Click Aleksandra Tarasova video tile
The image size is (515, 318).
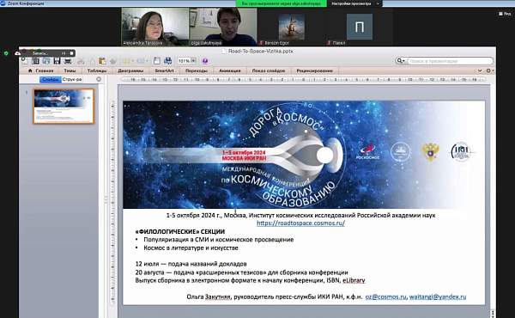point(155,27)
